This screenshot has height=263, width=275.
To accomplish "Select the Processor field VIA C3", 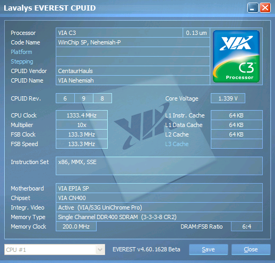I will click(x=119, y=33).
